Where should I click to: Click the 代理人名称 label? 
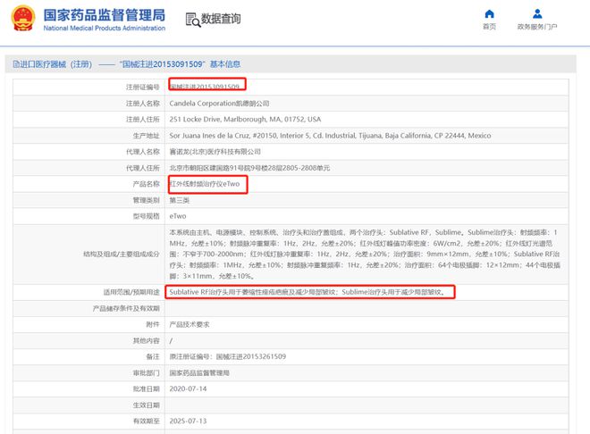(143, 152)
